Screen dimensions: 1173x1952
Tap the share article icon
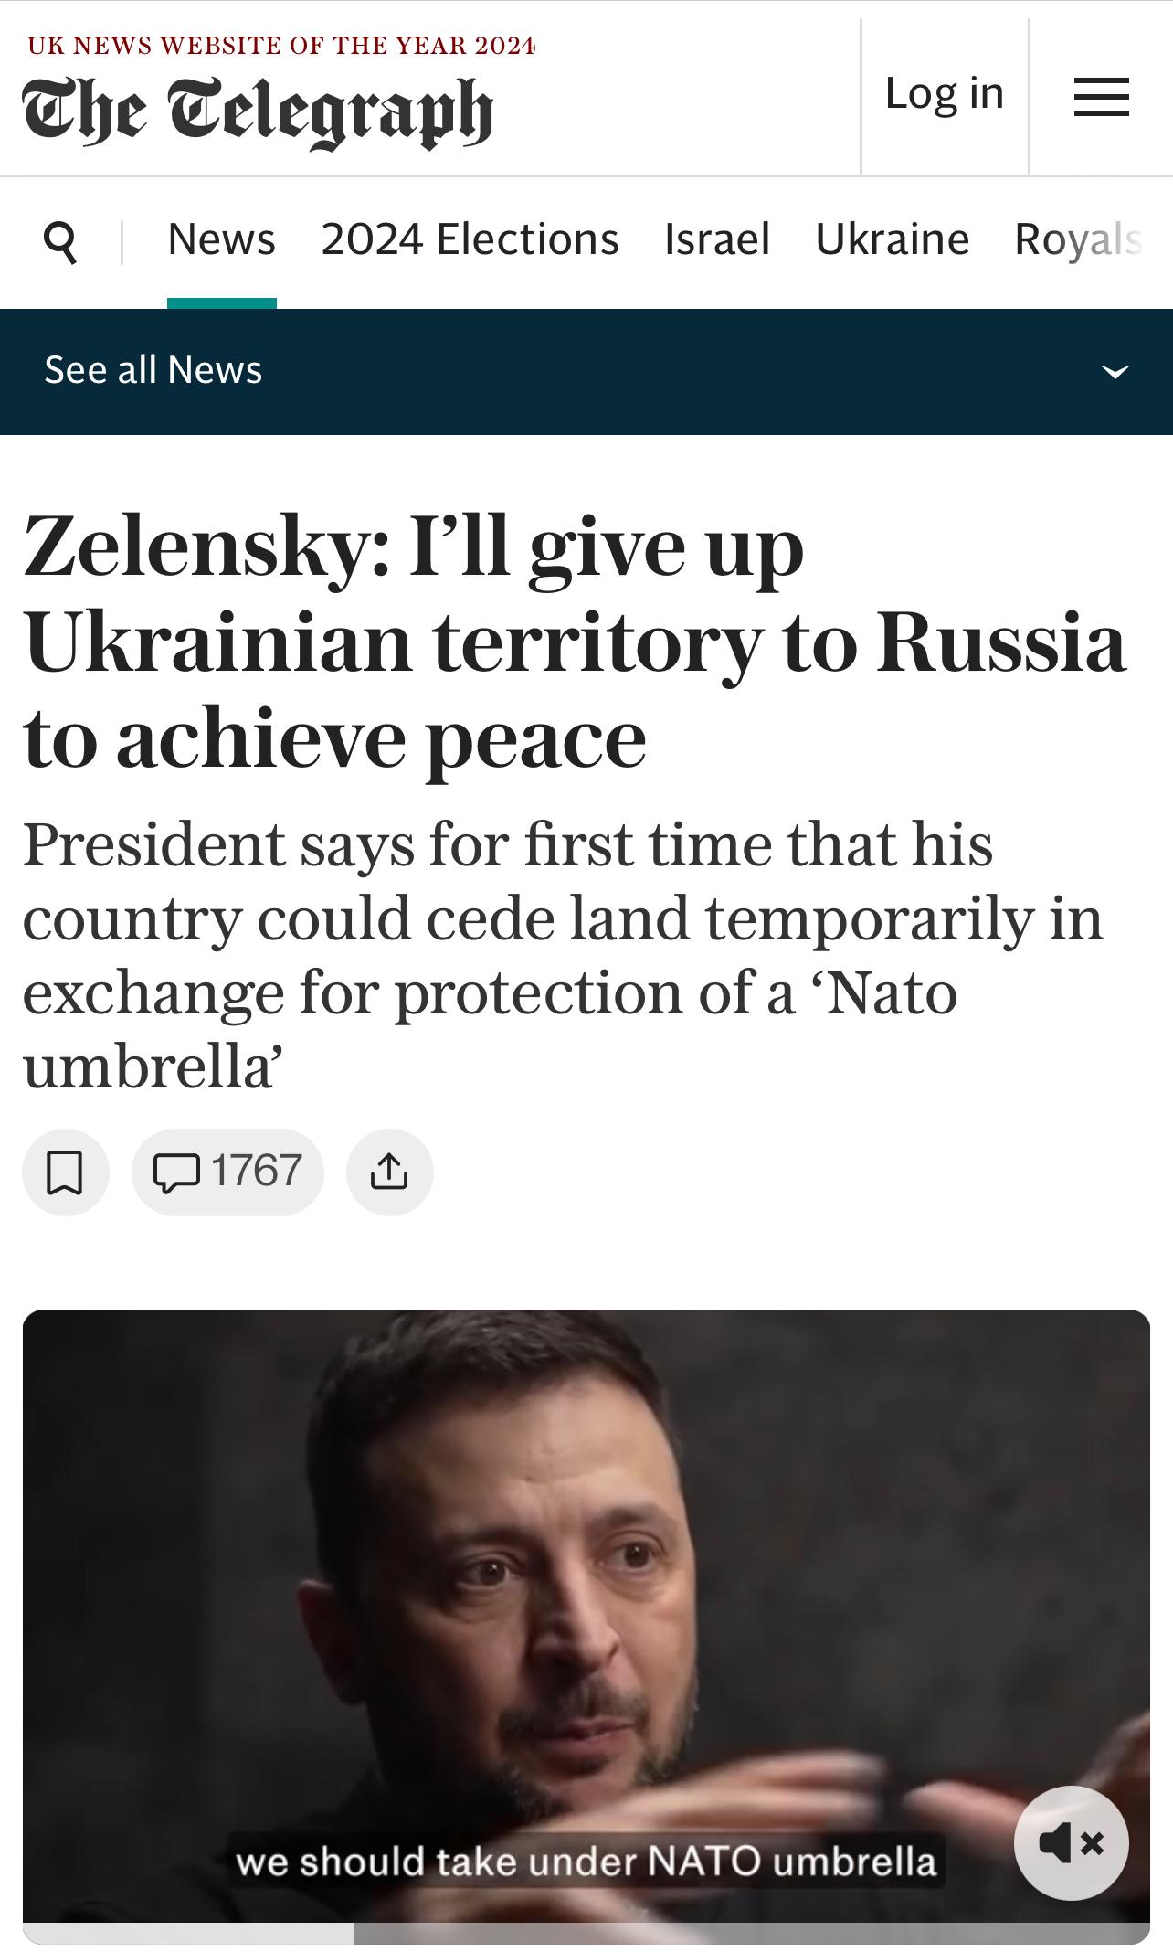(x=389, y=1172)
